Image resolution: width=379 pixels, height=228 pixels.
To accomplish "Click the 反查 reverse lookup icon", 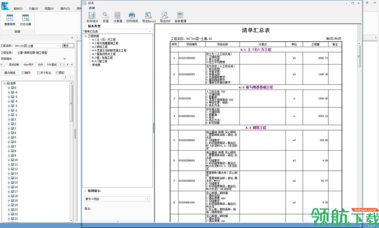I will click(105, 17).
